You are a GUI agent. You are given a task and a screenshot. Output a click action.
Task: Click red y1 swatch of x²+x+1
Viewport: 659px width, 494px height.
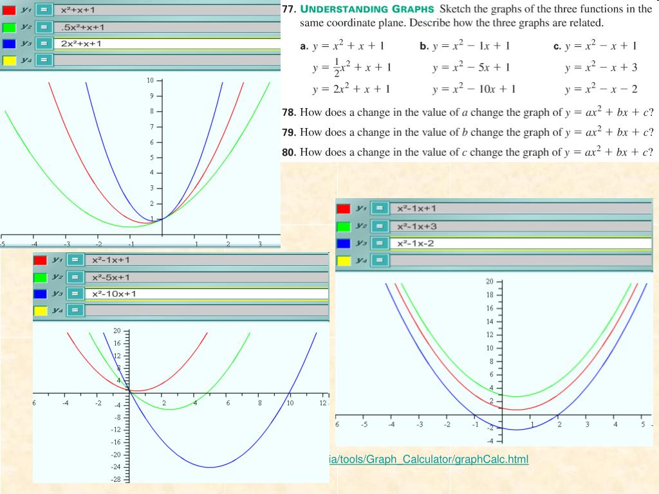(x=9, y=10)
